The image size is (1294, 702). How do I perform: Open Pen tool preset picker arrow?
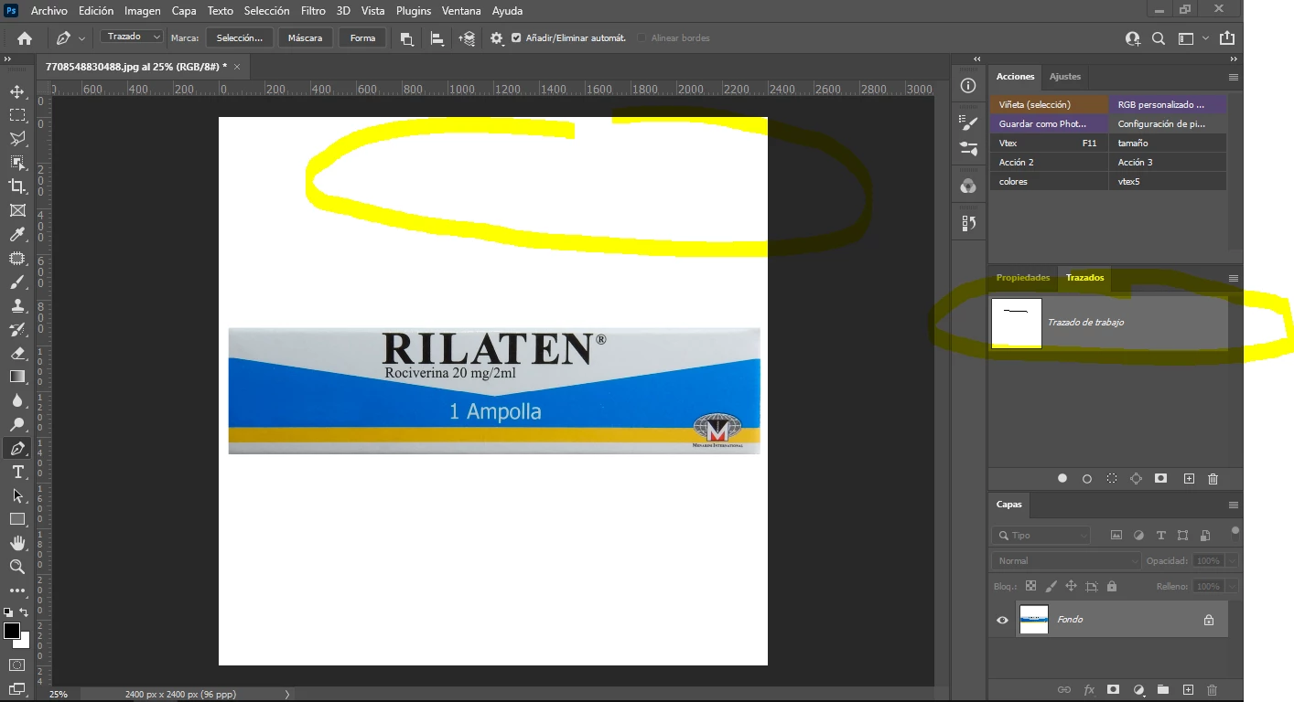82,38
